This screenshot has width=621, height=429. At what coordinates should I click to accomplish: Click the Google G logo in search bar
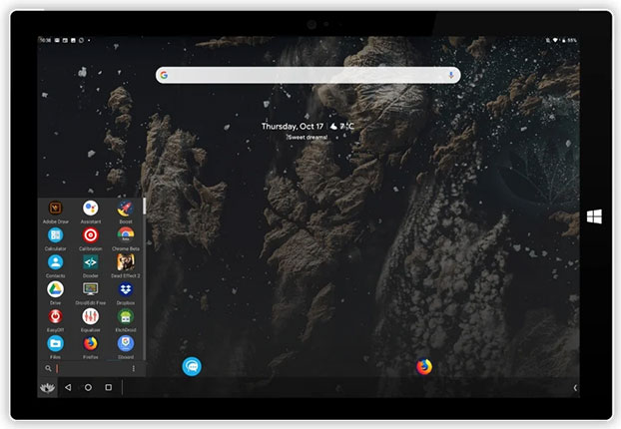pos(164,75)
